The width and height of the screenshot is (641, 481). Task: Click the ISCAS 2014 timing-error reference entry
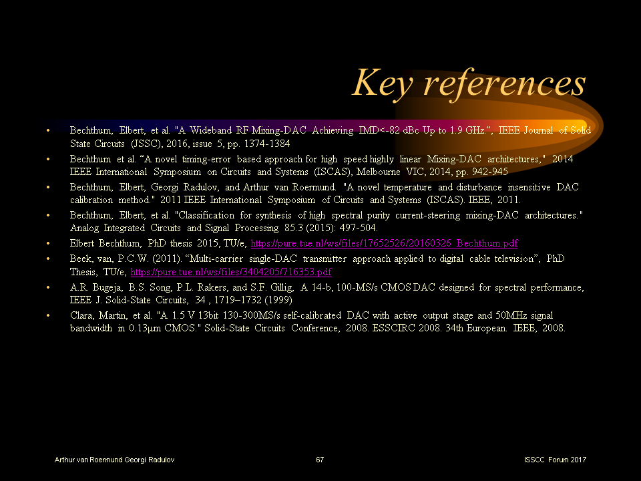tap(267, 165)
